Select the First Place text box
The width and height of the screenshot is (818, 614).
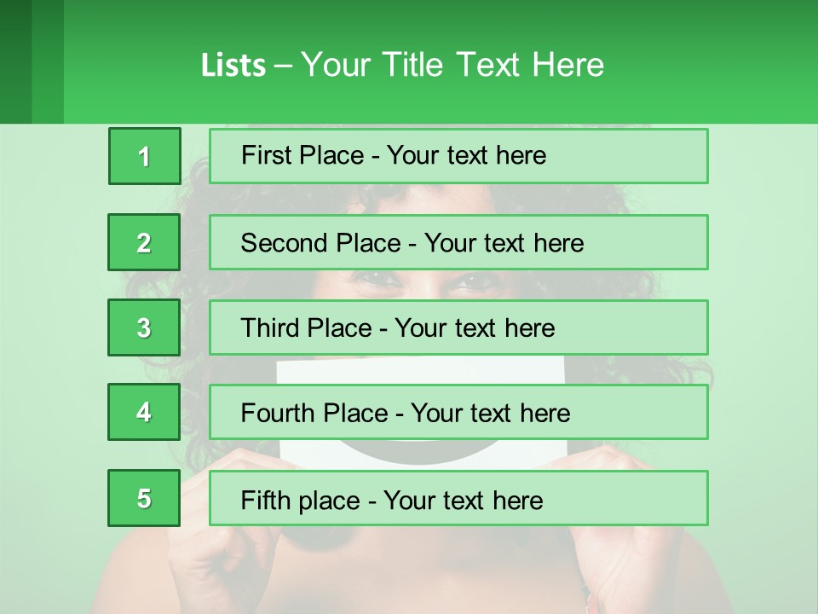pos(458,156)
